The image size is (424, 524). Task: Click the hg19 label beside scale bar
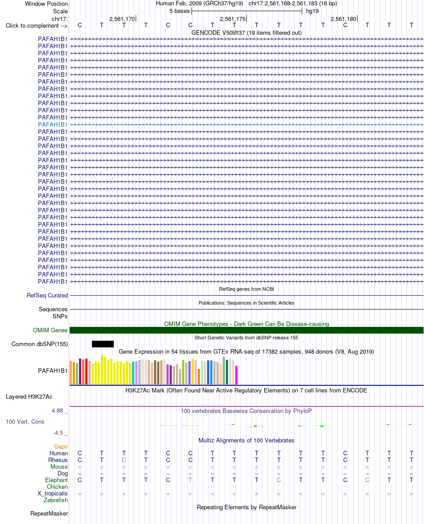[312, 11]
